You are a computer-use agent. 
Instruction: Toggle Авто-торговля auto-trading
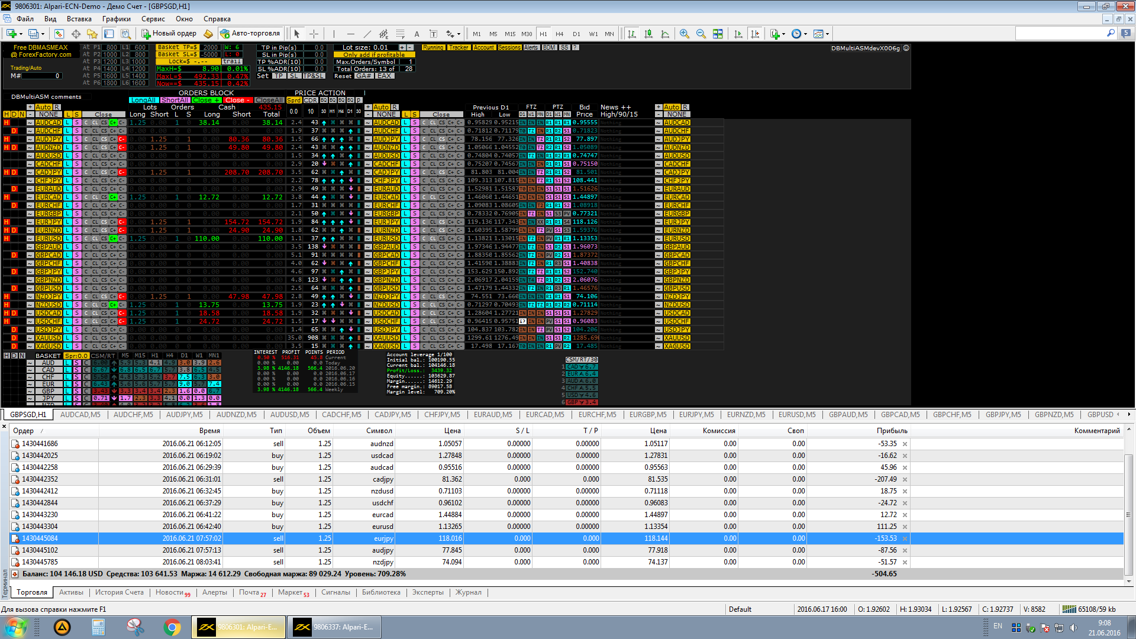(250, 34)
